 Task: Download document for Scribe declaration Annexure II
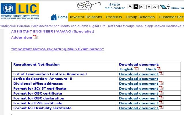(139, 79)
